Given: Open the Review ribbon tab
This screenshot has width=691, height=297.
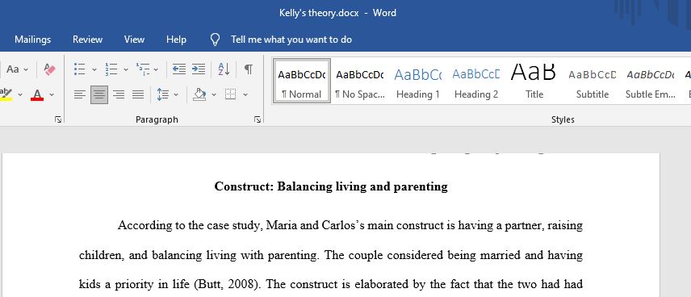Looking at the screenshot, I should (88, 40).
